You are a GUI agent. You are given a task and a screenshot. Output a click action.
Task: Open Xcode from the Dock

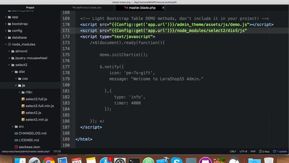coord(163,160)
